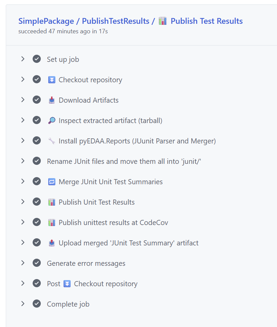Viewport: 277px width, 327px height.
Task: Click the success checkmark for Set up job
Action: click(x=37, y=59)
